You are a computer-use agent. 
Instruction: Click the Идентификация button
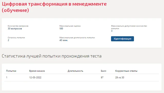click(x=122, y=39)
